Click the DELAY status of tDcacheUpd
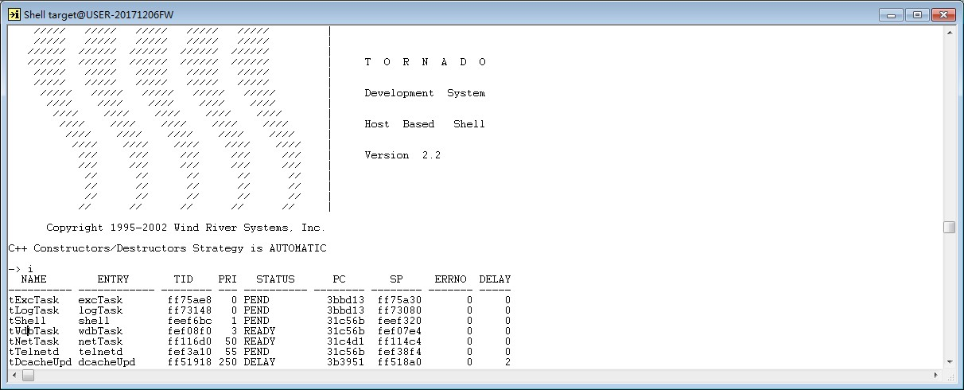 tap(259, 362)
